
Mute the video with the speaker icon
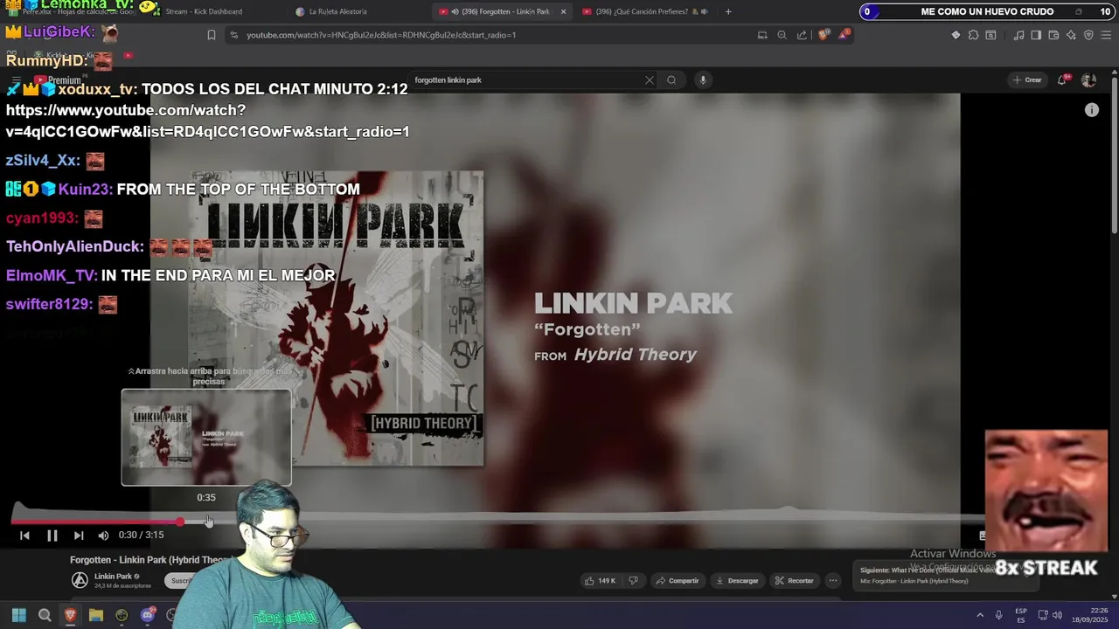click(x=103, y=536)
